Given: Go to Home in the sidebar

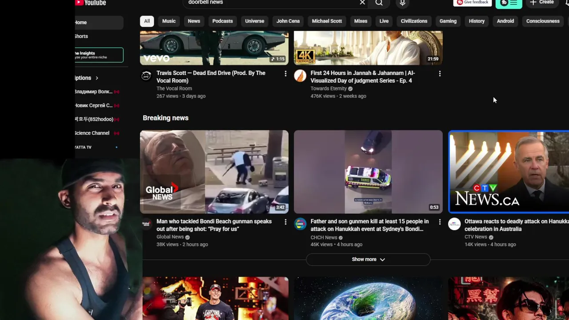Looking at the screenshot, I should [x=99, y=22].
